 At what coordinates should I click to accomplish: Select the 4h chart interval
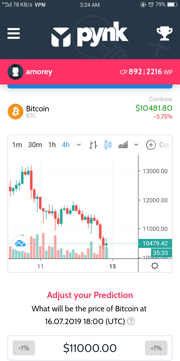click(x=66, y=145)
